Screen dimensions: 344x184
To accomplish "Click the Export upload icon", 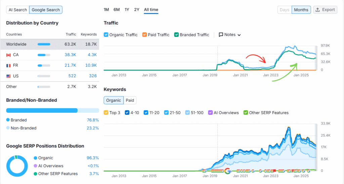I will click(318, 10).
